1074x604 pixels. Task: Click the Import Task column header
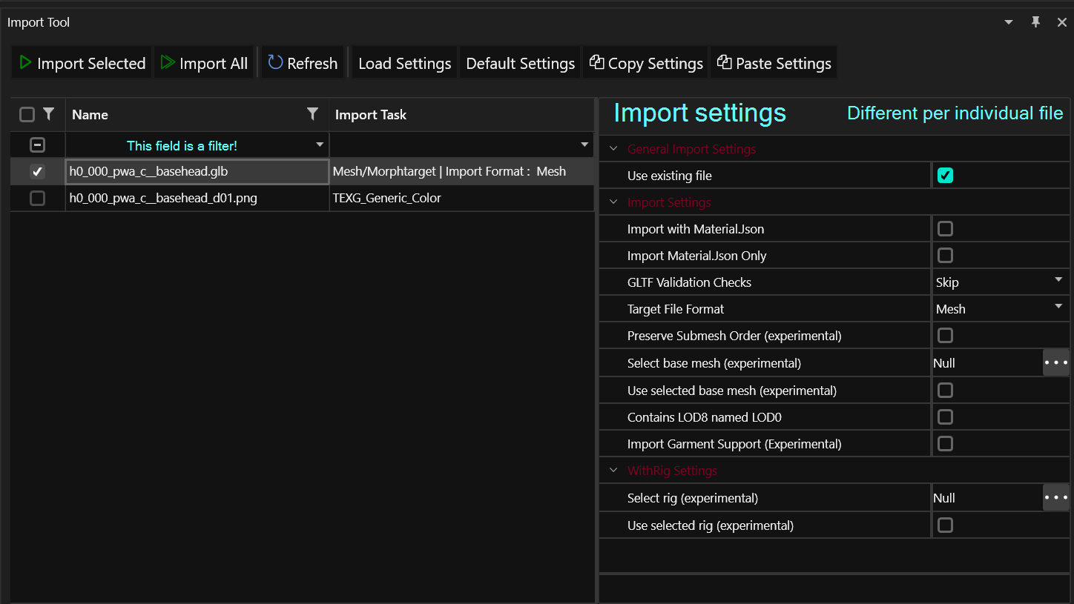pos(371,115)
